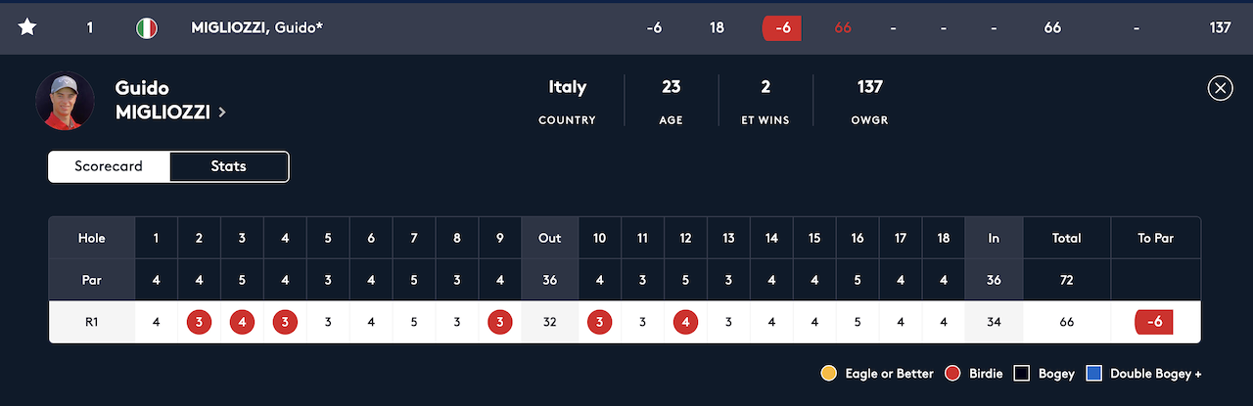
Task: Open Guido Migliozzi's profile photo
Action: click(x=65, y=101)
